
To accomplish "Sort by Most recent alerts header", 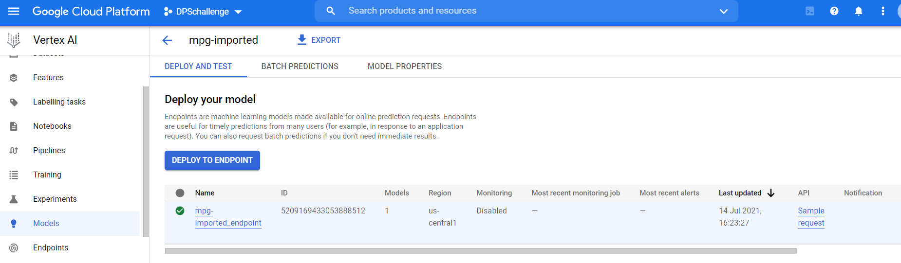I will click(x=669, y=193).
